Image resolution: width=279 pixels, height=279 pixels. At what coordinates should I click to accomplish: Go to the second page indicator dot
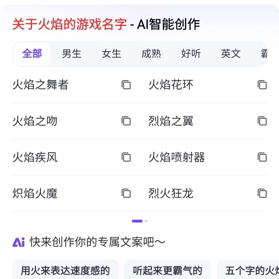pyautogui.click(x=146, y=221)
